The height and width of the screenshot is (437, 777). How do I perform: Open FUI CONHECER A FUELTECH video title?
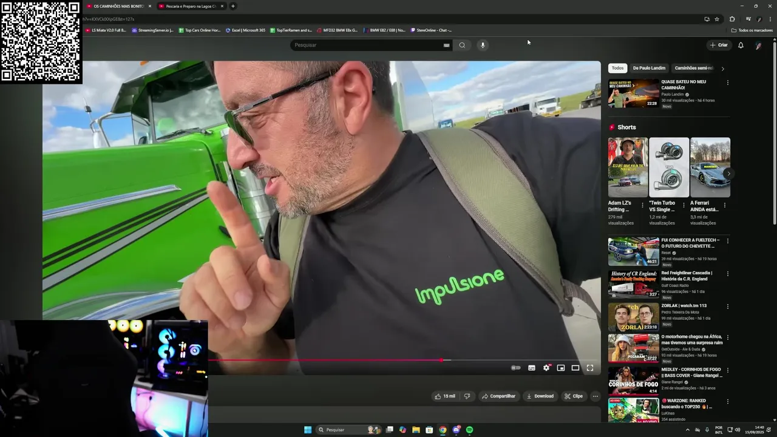[x=690, y=243]
